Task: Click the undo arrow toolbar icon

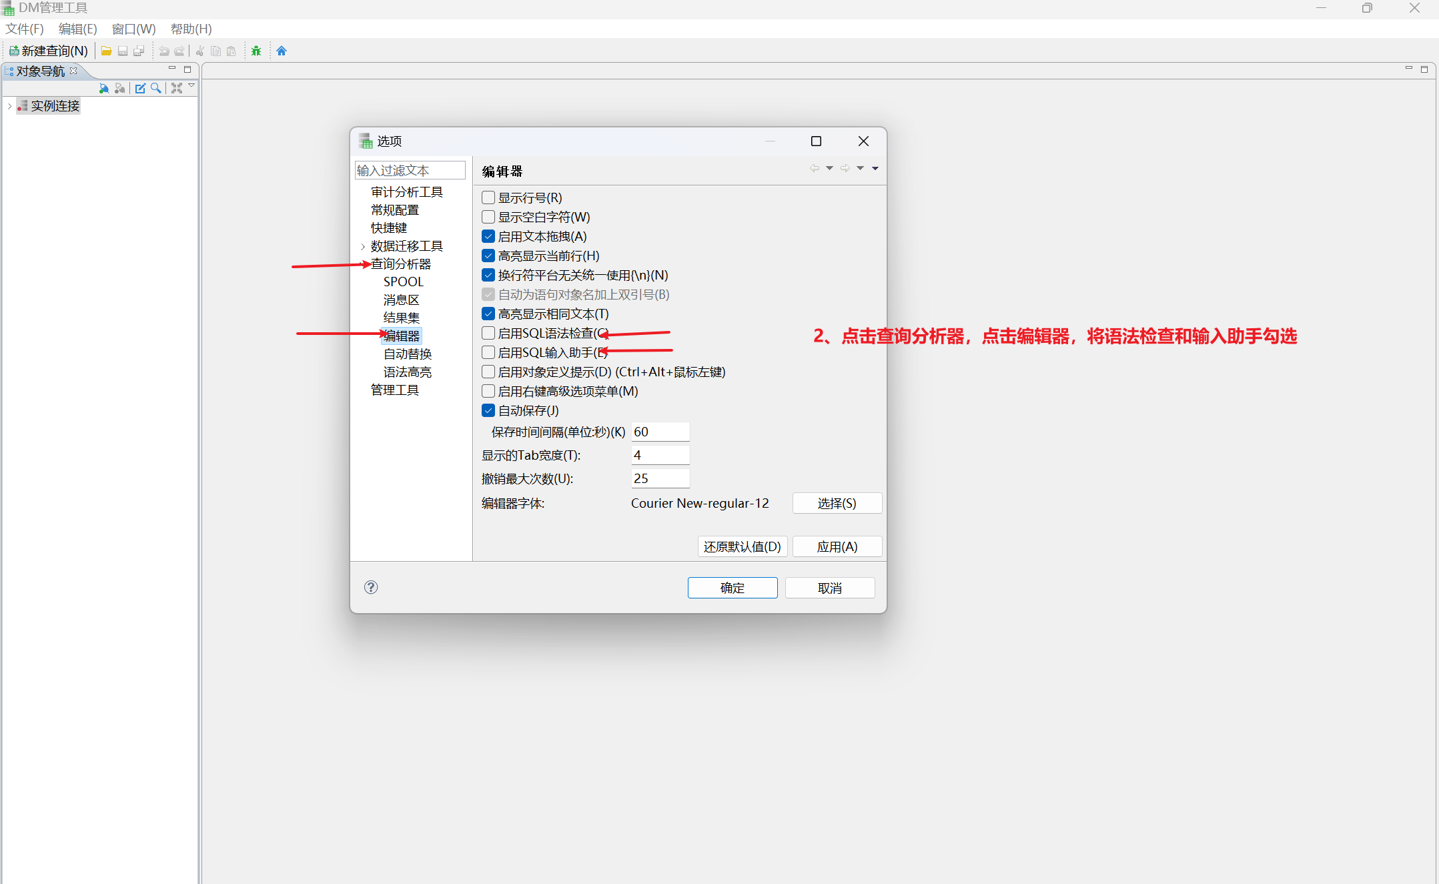Action: (163, 51)
